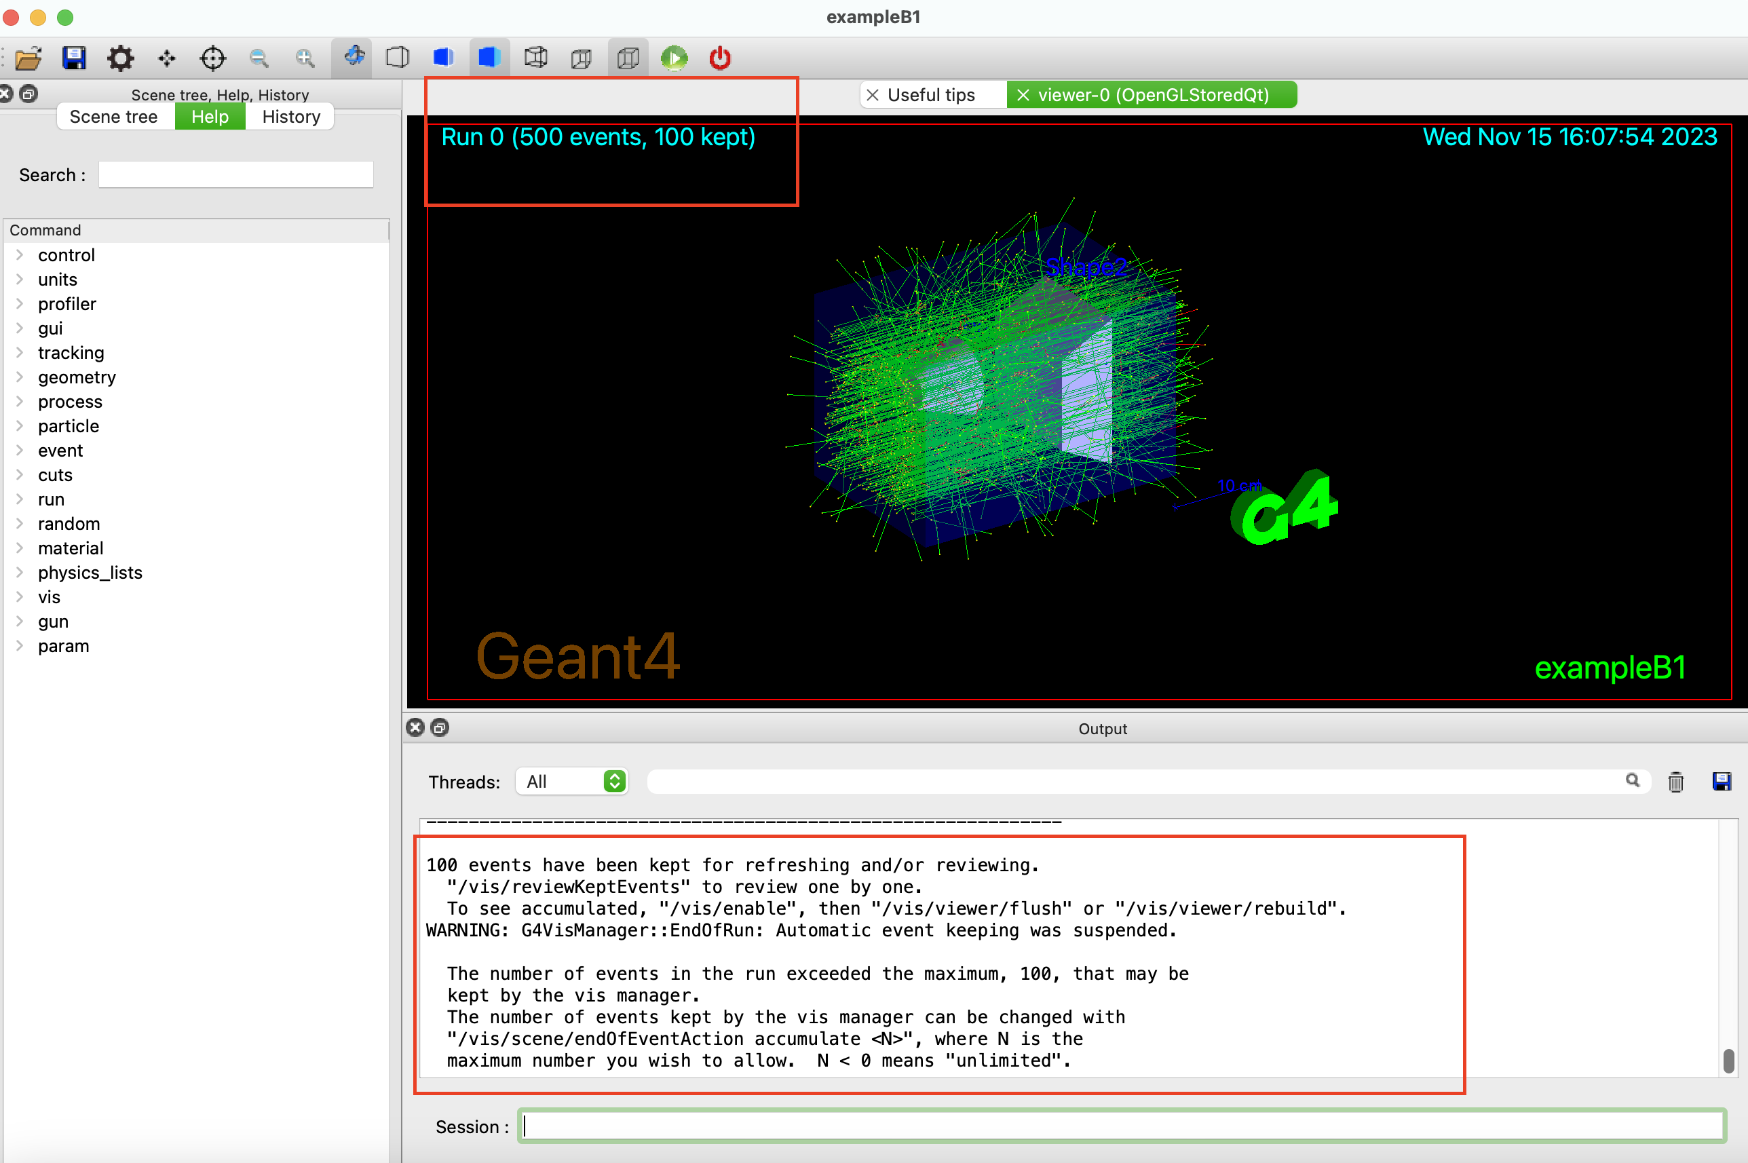
Task: Expand the process command group
Action: (x=20, y=401)
